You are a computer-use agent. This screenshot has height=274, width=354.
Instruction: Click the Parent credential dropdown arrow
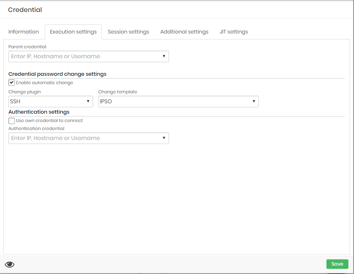pyautogui.click(x=164, y=56)
